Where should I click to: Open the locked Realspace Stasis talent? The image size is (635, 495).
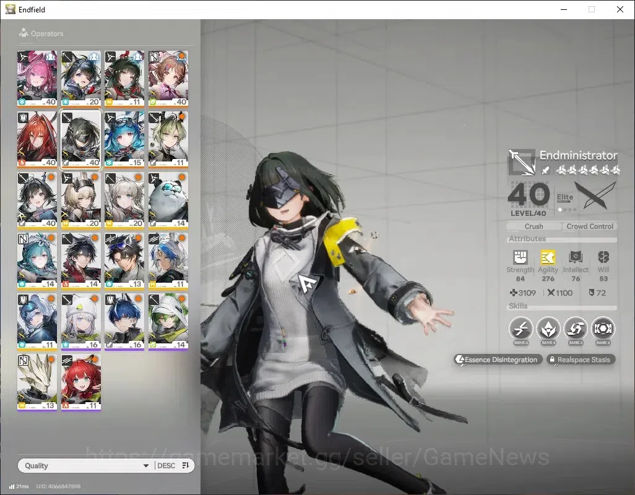[x=581, y=359]
